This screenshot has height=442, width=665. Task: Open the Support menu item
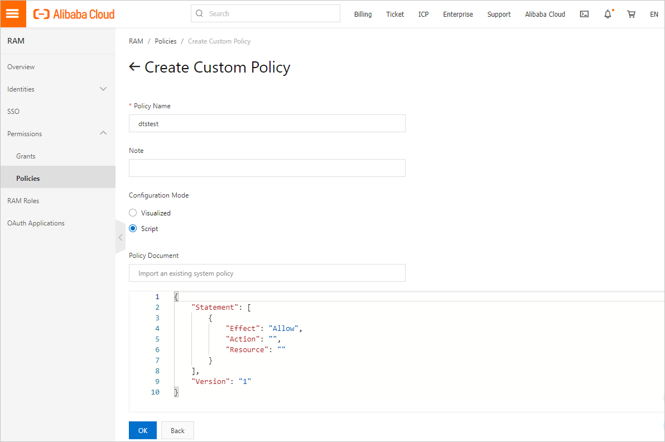499,14
